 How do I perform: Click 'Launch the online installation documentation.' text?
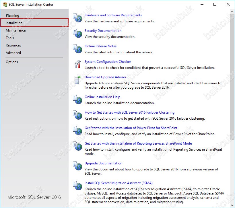pyautogui.click(x=120, y=103)
